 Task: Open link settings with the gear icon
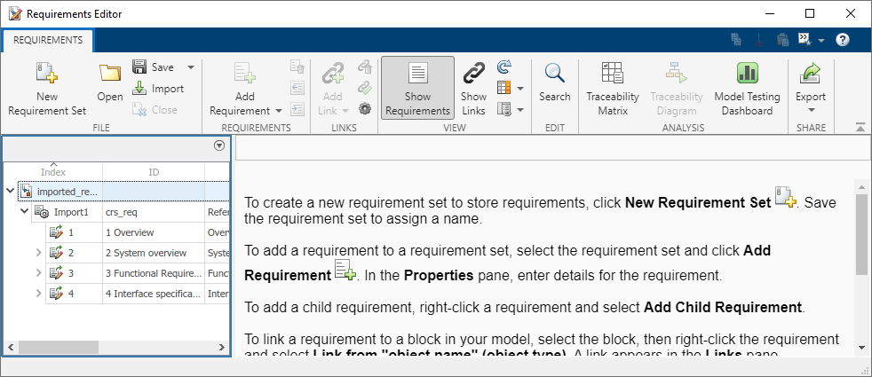point(364,109)
